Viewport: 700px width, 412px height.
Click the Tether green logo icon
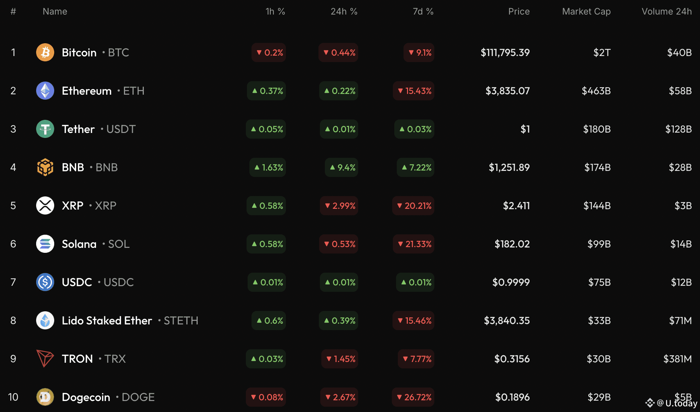coord(45,129)
